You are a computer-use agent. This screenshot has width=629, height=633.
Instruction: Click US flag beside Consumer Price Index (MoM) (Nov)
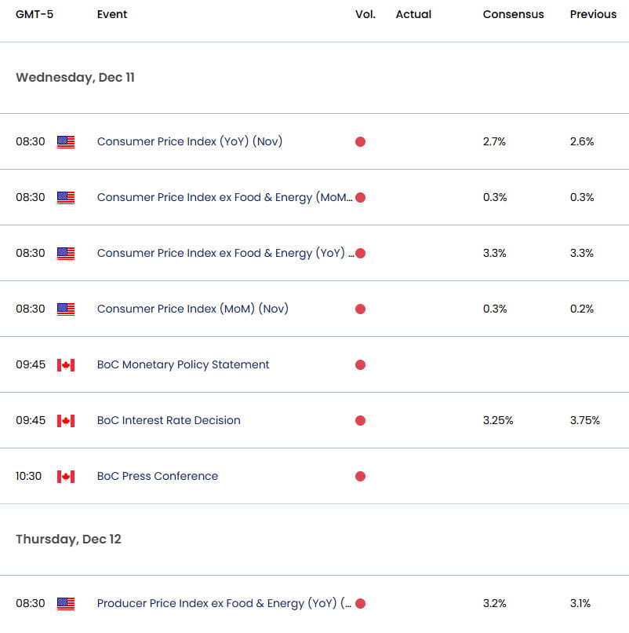tap(66, 309)
